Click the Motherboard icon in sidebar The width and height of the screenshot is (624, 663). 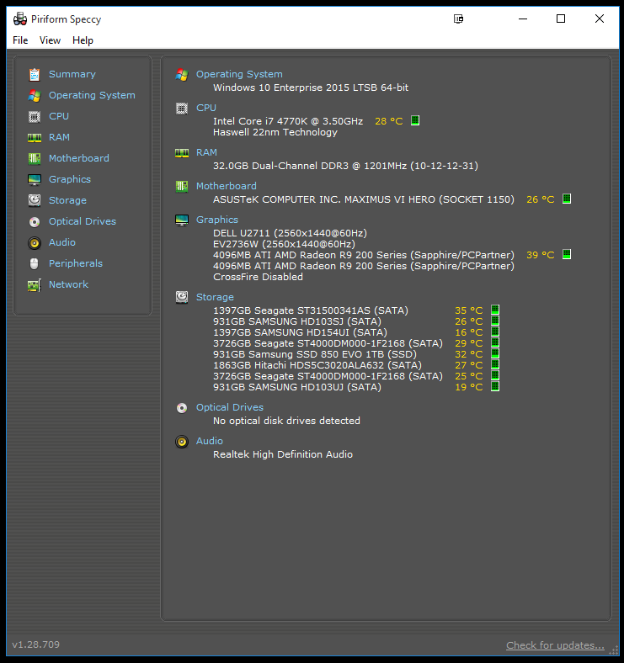click(x=35, y=158)
